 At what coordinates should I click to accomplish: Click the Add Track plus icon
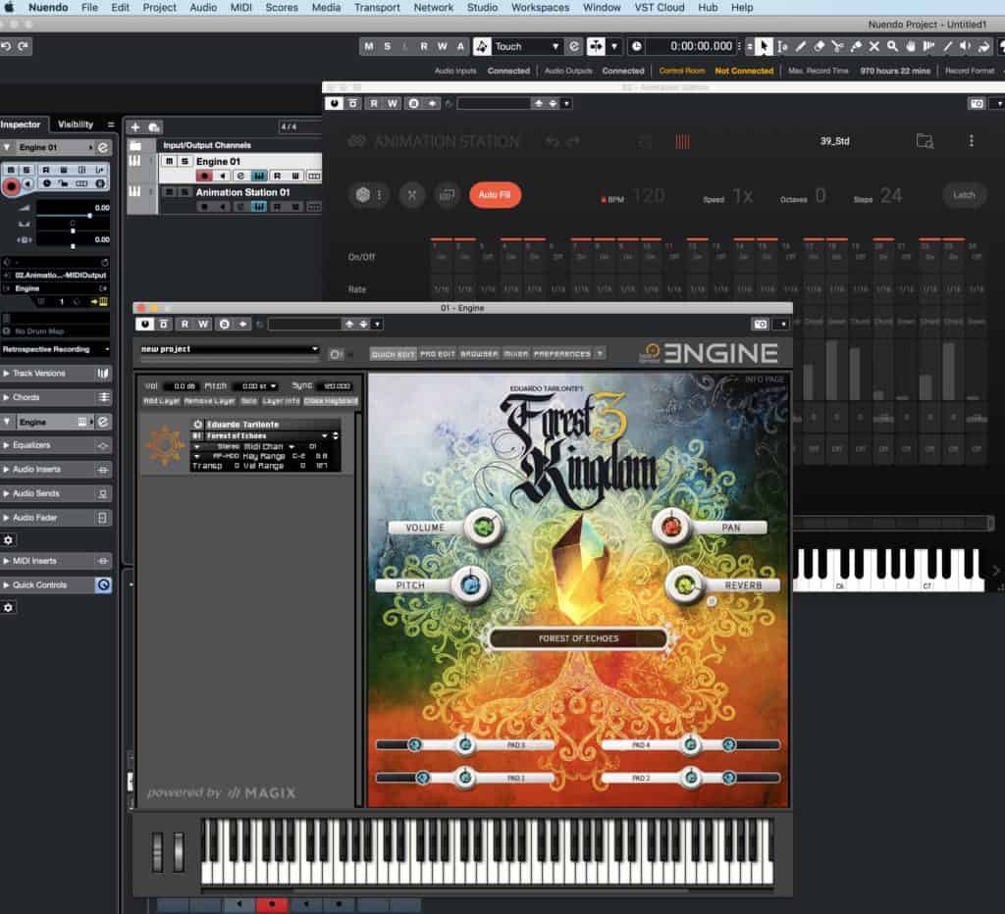(x=135, y=127)
